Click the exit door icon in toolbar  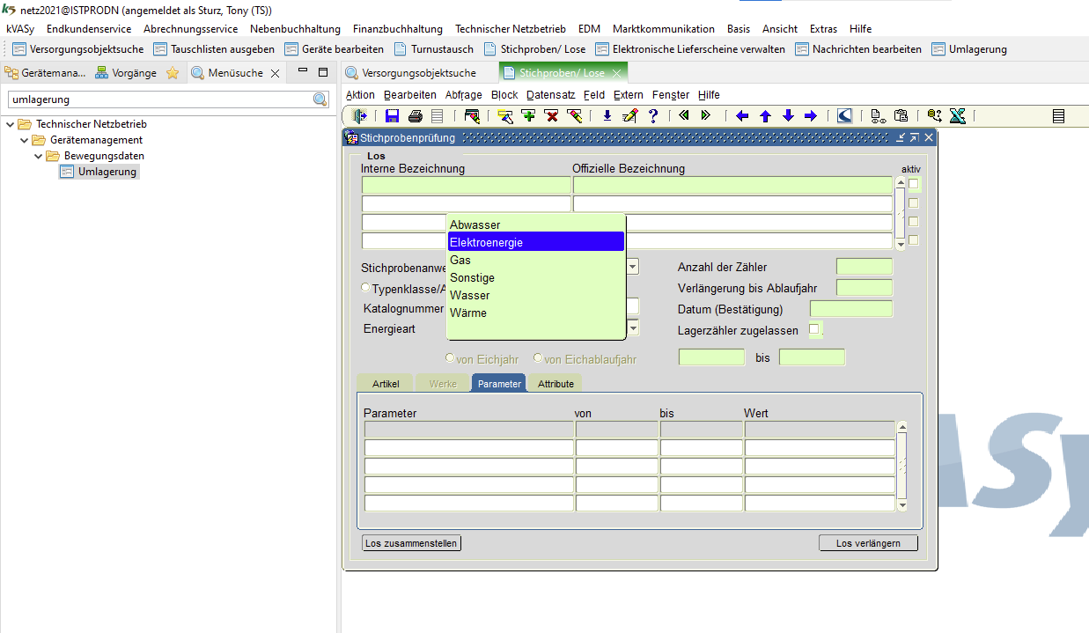click(360, 115)
